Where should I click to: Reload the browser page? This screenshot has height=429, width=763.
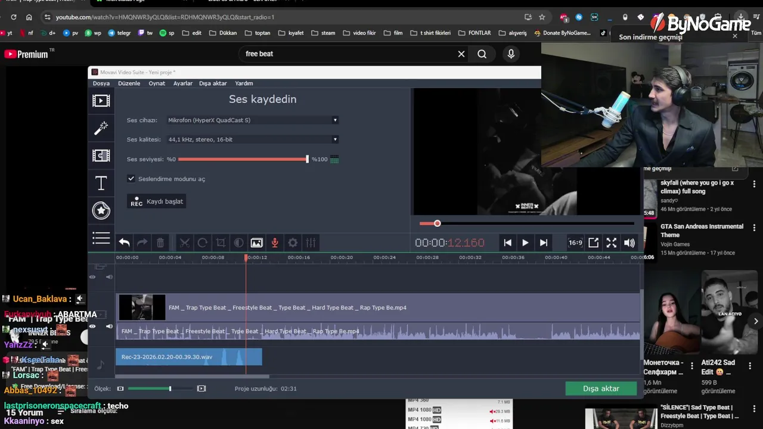(x=14, y=17)
